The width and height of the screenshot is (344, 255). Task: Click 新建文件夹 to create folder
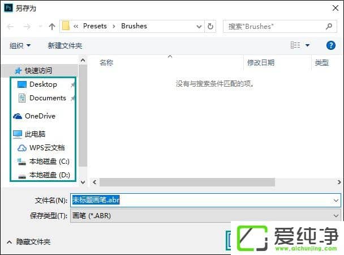65,45
